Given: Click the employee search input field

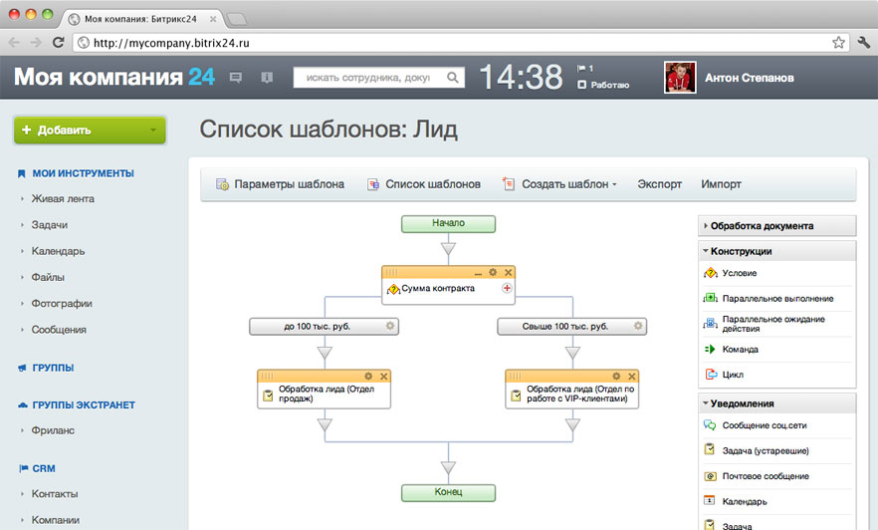Looking at the screenshot, I should click(369, 78).
